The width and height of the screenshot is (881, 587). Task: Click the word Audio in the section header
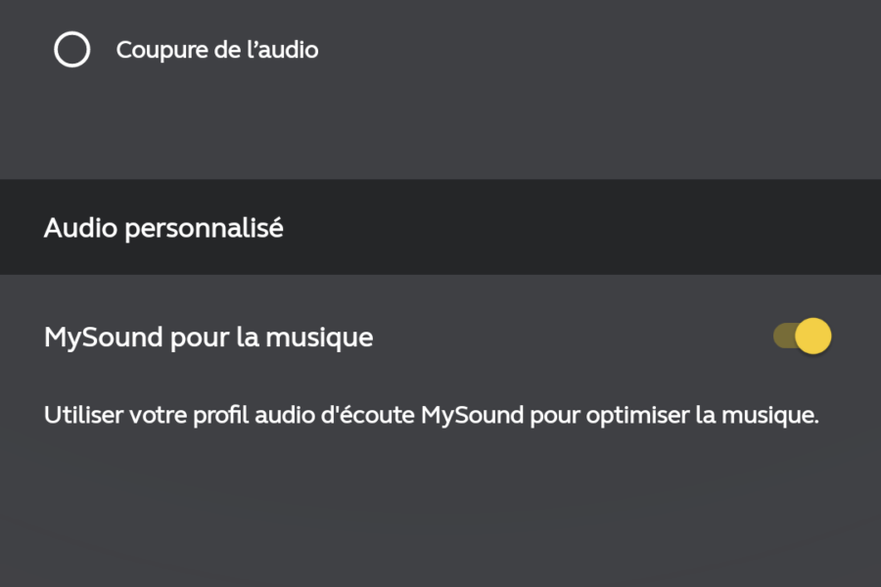click(x=81, y=228)
